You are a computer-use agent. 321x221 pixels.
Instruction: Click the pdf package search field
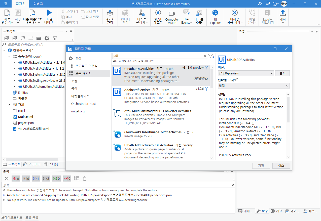pyautogui.click(x=157, y=56)
